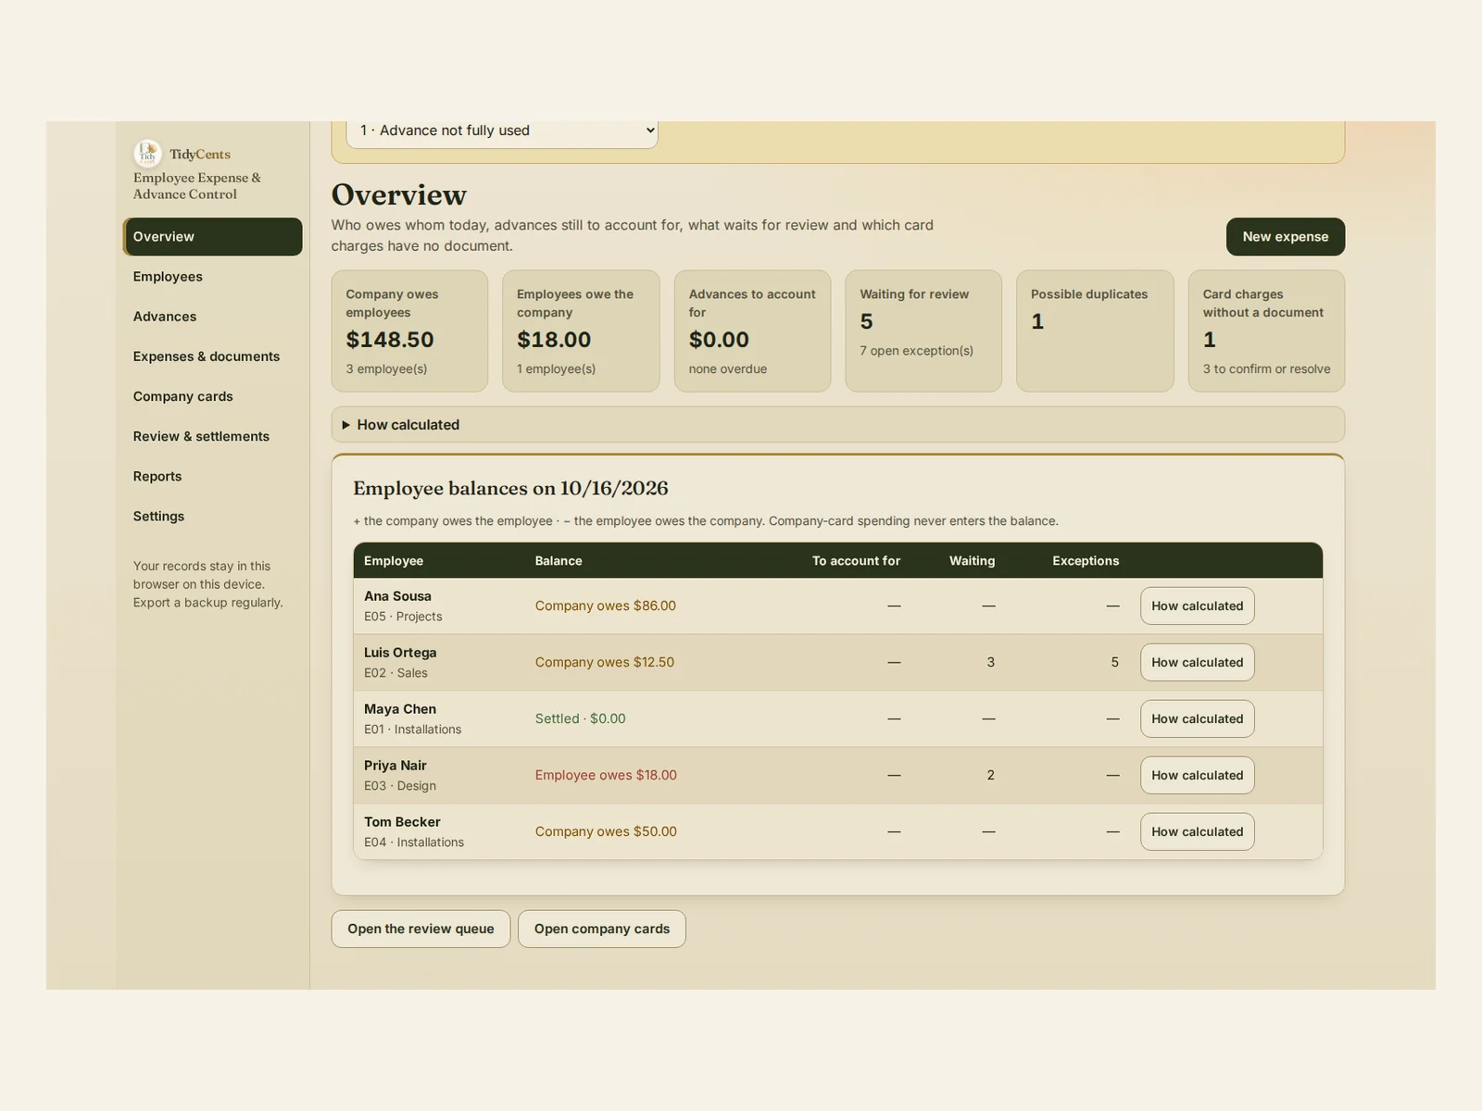This screenshot has width=1482, height=1111.
Task: Click the Luis Ortega employee name
Action: click(400, 653)
